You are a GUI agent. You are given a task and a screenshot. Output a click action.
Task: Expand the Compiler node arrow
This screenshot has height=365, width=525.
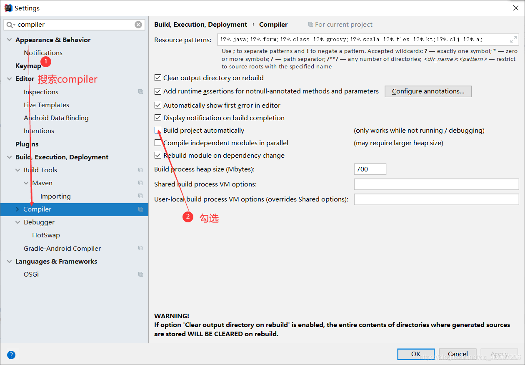(x=17, y=209)
